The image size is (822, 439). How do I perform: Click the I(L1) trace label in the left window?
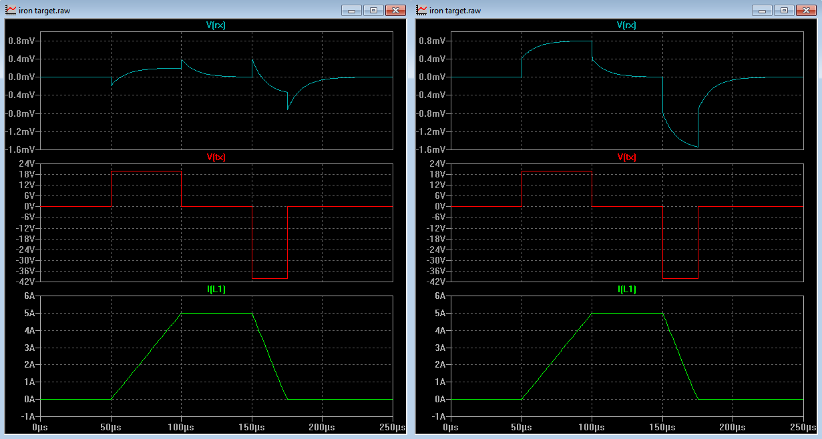[x=216, y=289]
